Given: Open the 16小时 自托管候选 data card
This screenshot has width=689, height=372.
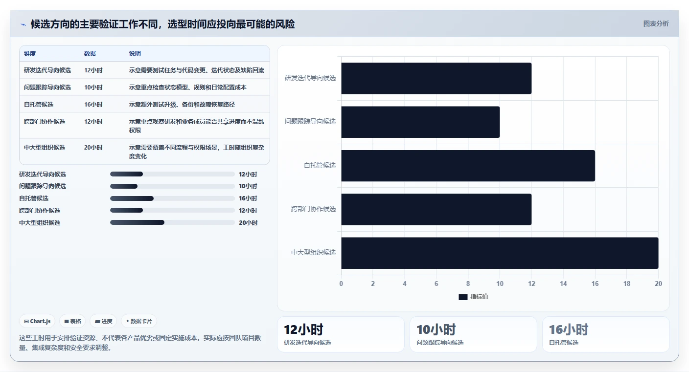Looking at the screenshot, I should coord(606,334).
